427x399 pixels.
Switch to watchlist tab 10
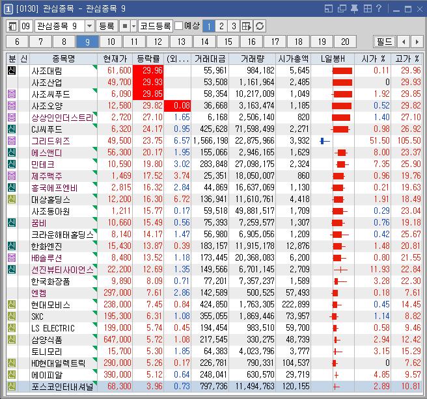tap(111, 42)
